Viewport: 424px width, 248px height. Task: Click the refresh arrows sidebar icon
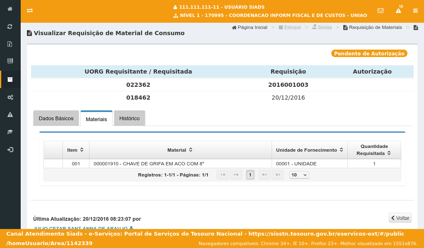tap(10, 26)
